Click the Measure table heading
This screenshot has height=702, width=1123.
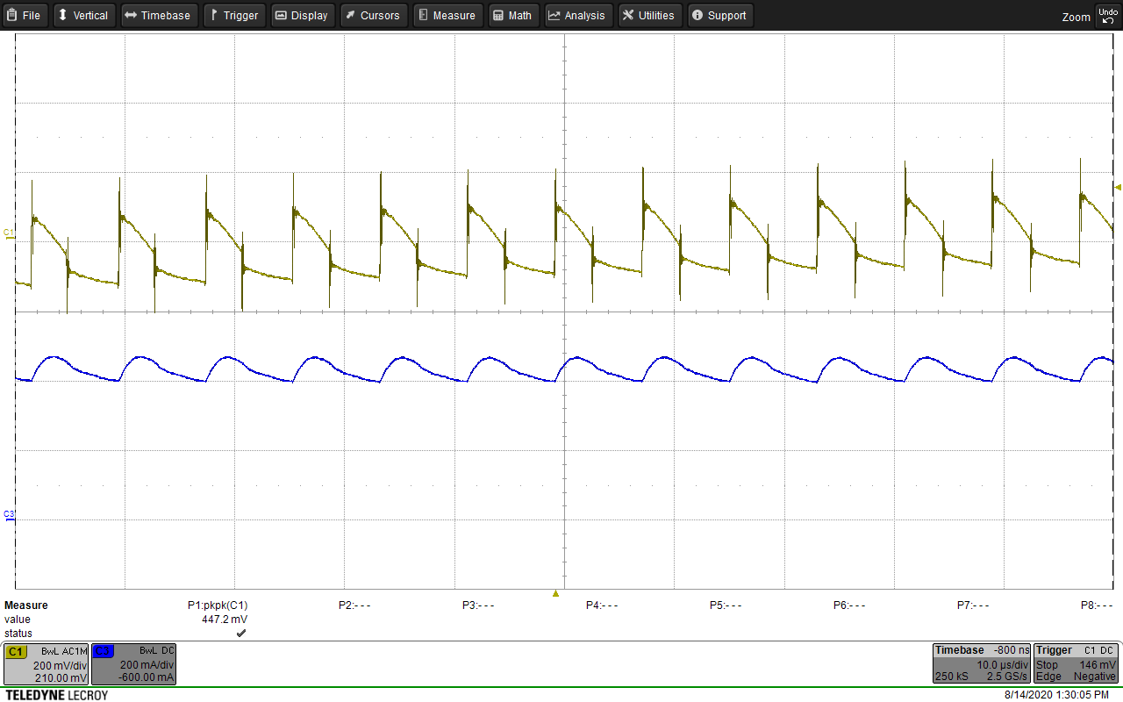click(26, 605)
